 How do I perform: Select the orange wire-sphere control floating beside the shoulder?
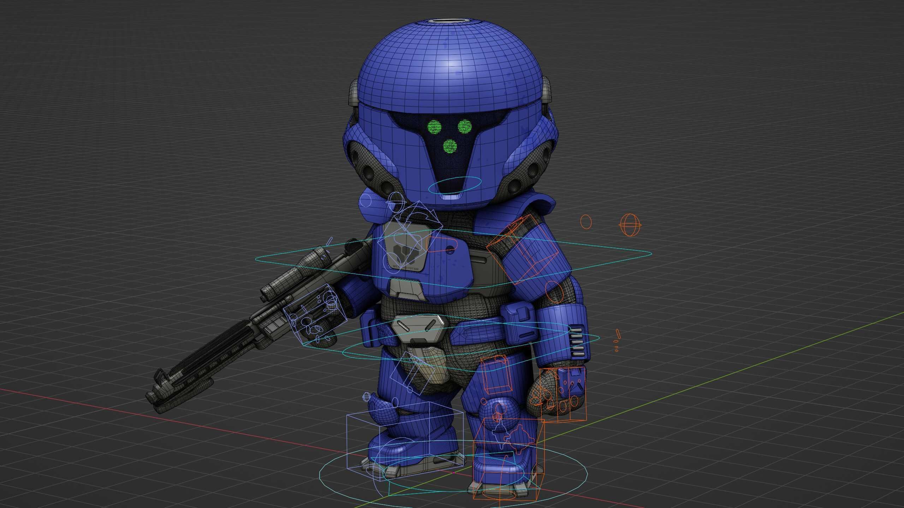630,225
